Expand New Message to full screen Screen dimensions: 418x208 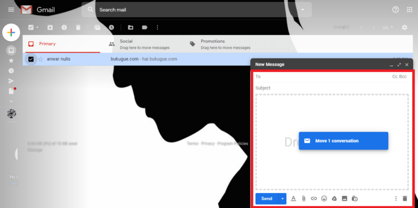tap(399, 65)
